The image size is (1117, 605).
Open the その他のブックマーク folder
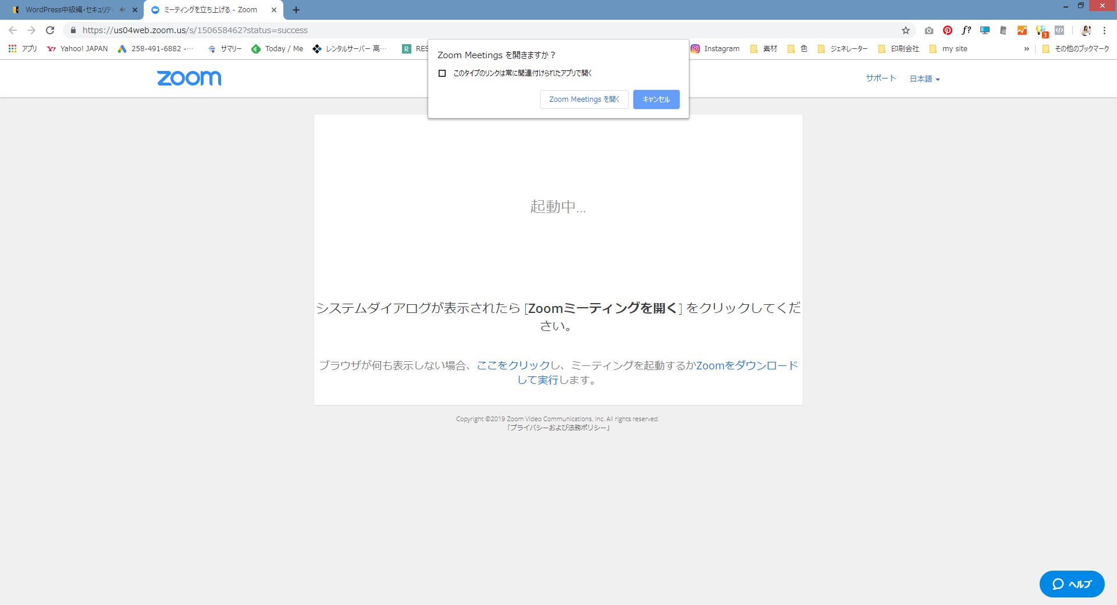point(1076,49)
